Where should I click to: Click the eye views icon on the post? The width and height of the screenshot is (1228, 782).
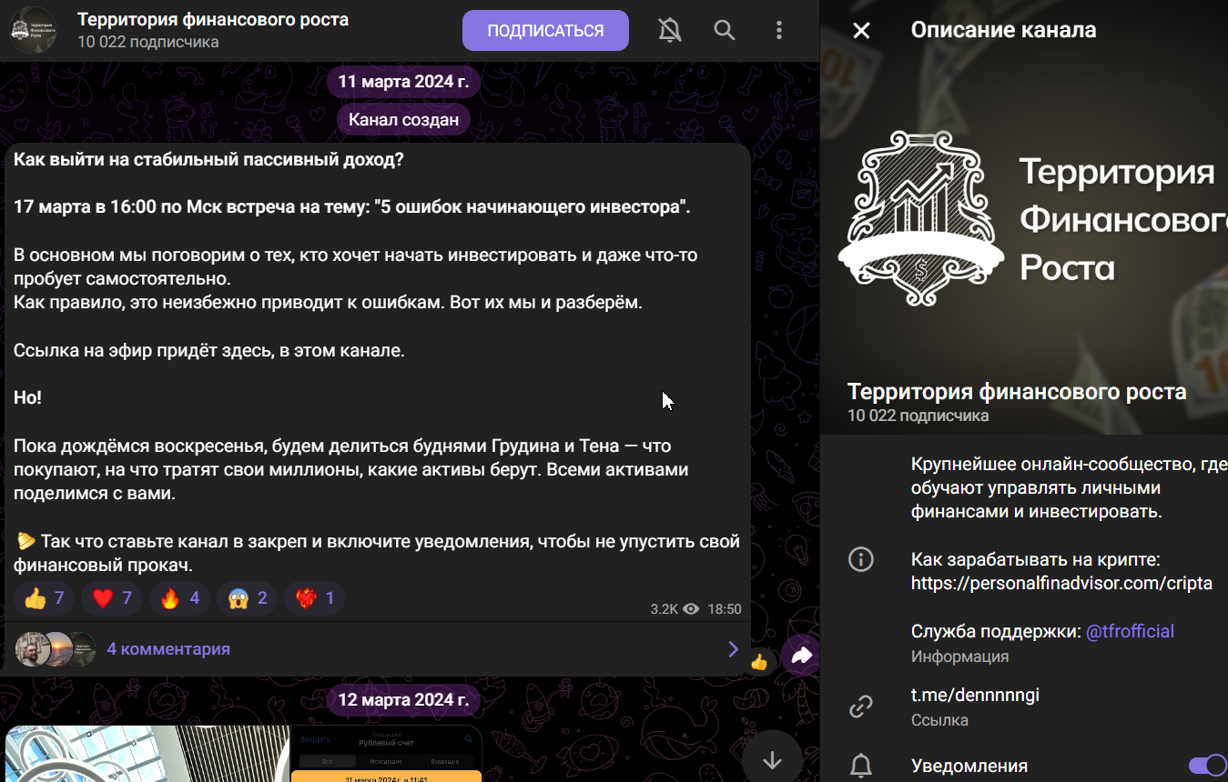tap(691, 608)
